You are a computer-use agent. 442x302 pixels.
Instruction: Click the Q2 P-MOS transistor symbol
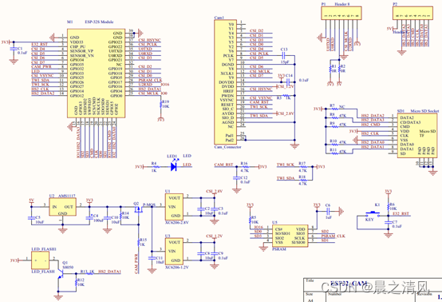137,209
